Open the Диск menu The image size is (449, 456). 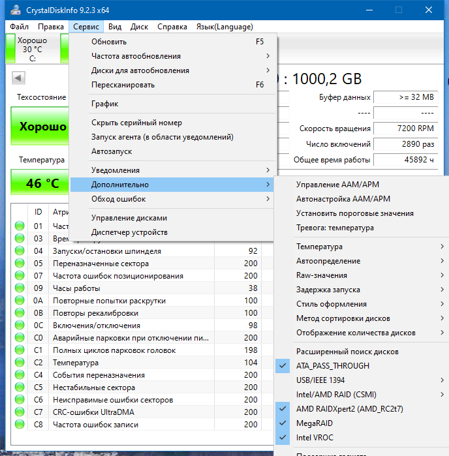click(x=140, y=27)
